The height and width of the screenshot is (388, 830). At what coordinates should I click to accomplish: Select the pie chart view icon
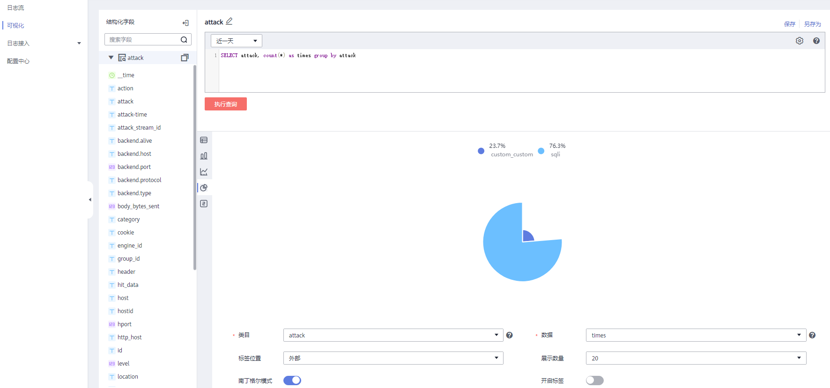click(204, 188)
